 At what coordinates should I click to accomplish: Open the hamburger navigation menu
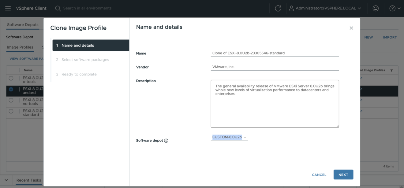(x=8, y=8)
